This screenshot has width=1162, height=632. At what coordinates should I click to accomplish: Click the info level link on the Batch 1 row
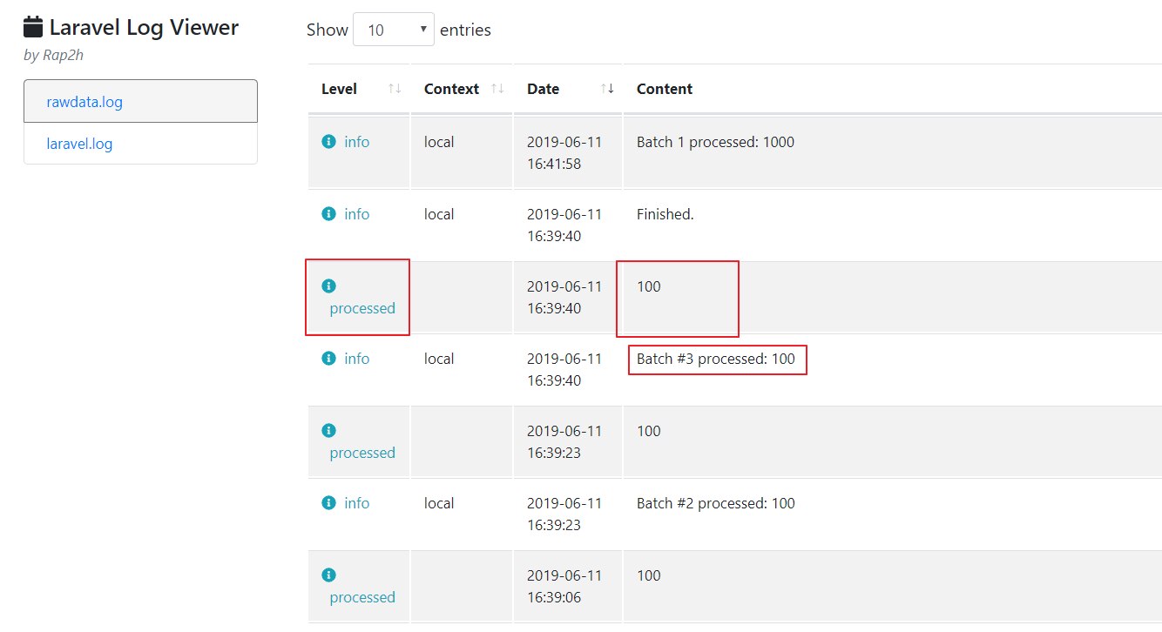(356, 141)
